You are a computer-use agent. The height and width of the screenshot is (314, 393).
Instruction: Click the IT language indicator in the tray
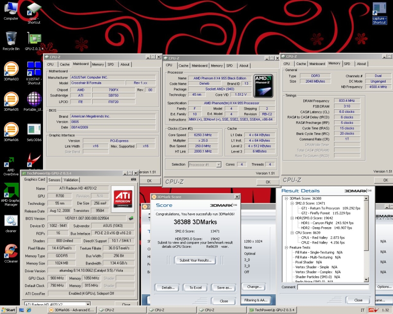tap(362, 310)
